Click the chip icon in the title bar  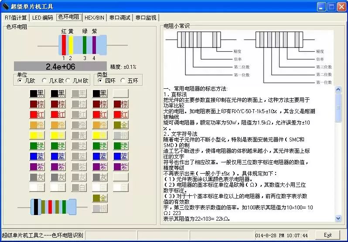pyautogui.click(x=5, y=7)
